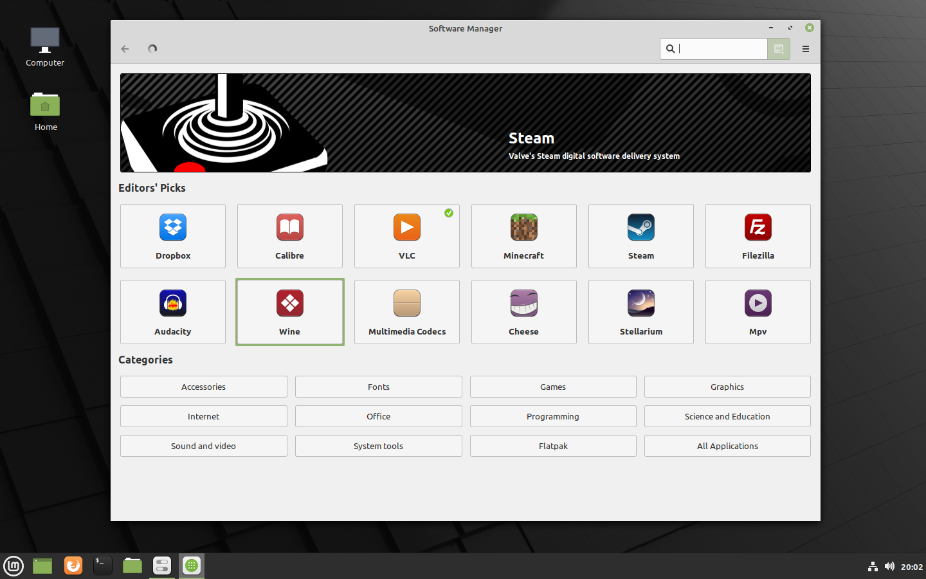
Task: Open the Linux Mint start menu
Action: pos(14,566)
